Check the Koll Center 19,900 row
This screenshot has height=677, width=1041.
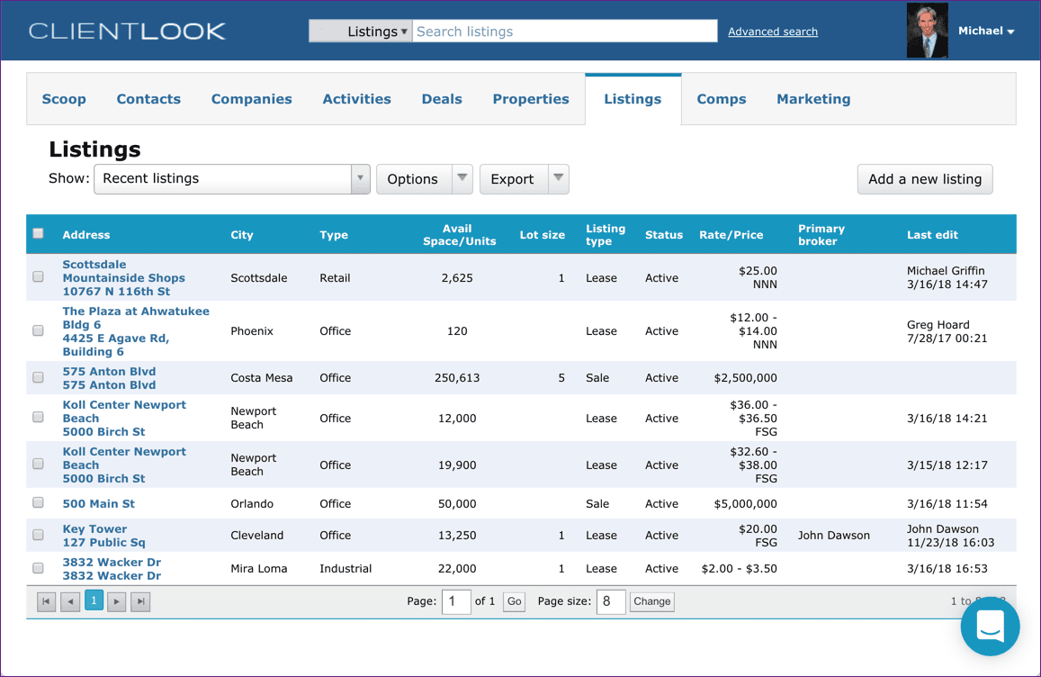coord(39,464)
